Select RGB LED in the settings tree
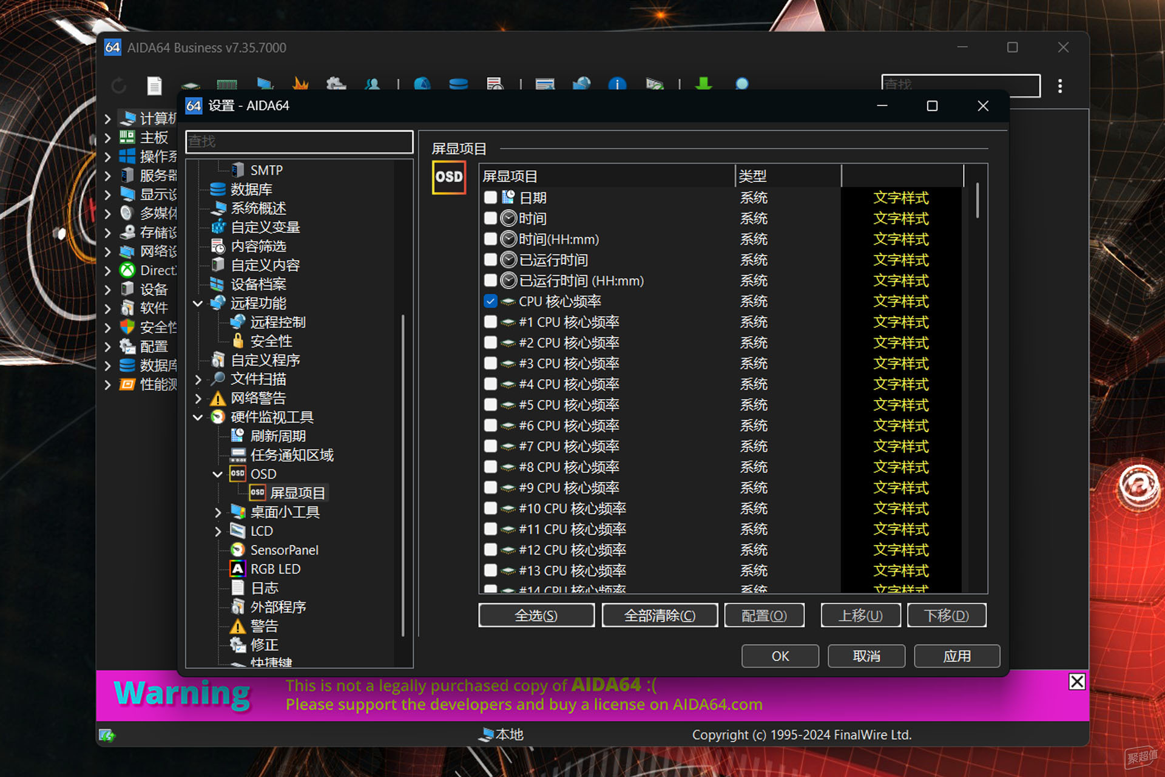1165x777 pixels. 275,569
